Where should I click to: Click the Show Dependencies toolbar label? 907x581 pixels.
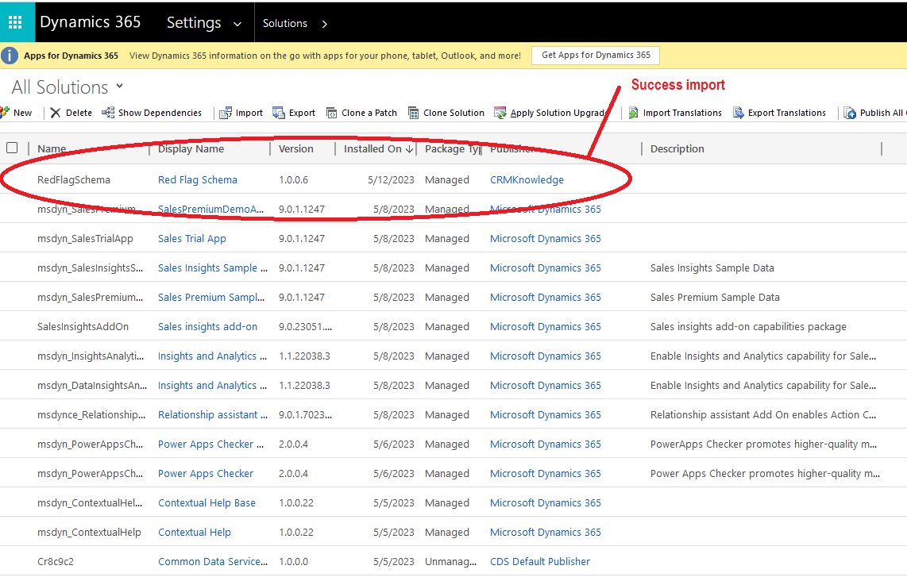[x=160, y=113]
